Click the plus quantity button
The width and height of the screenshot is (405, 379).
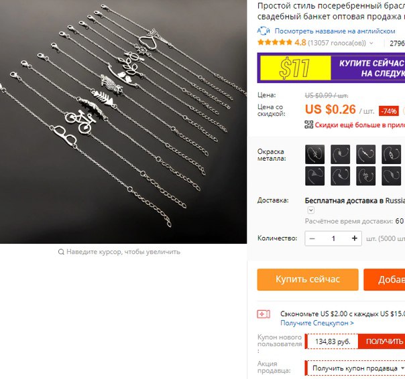click(355, 238)
